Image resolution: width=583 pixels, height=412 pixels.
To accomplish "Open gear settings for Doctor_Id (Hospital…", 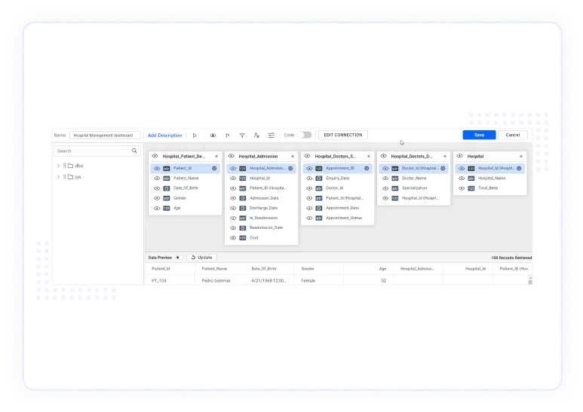I will click(443, 168).
